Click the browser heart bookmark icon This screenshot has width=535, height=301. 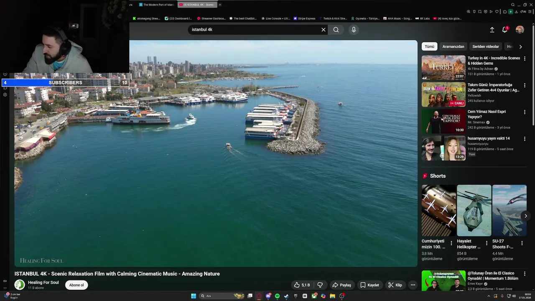point(497,12)
